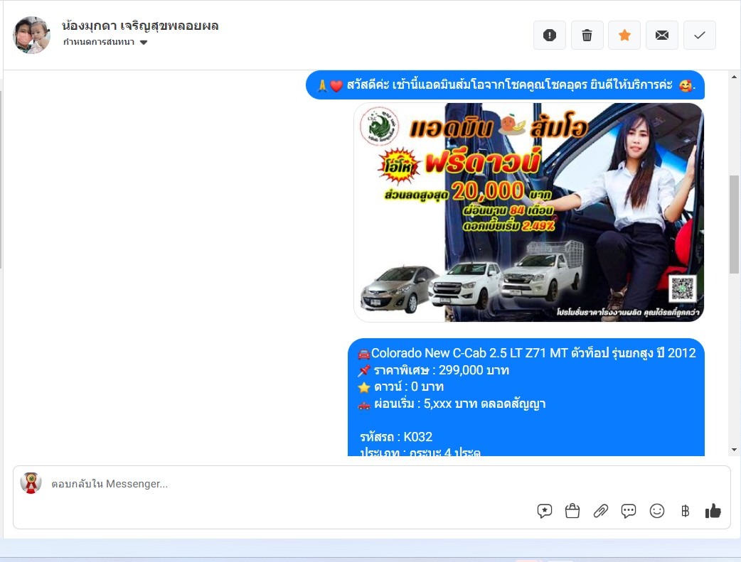Open contact name น้องมุกดา เจริญสุขพลอยผล
The width and height of the screenshot is (741, 562).
point(140,26)
